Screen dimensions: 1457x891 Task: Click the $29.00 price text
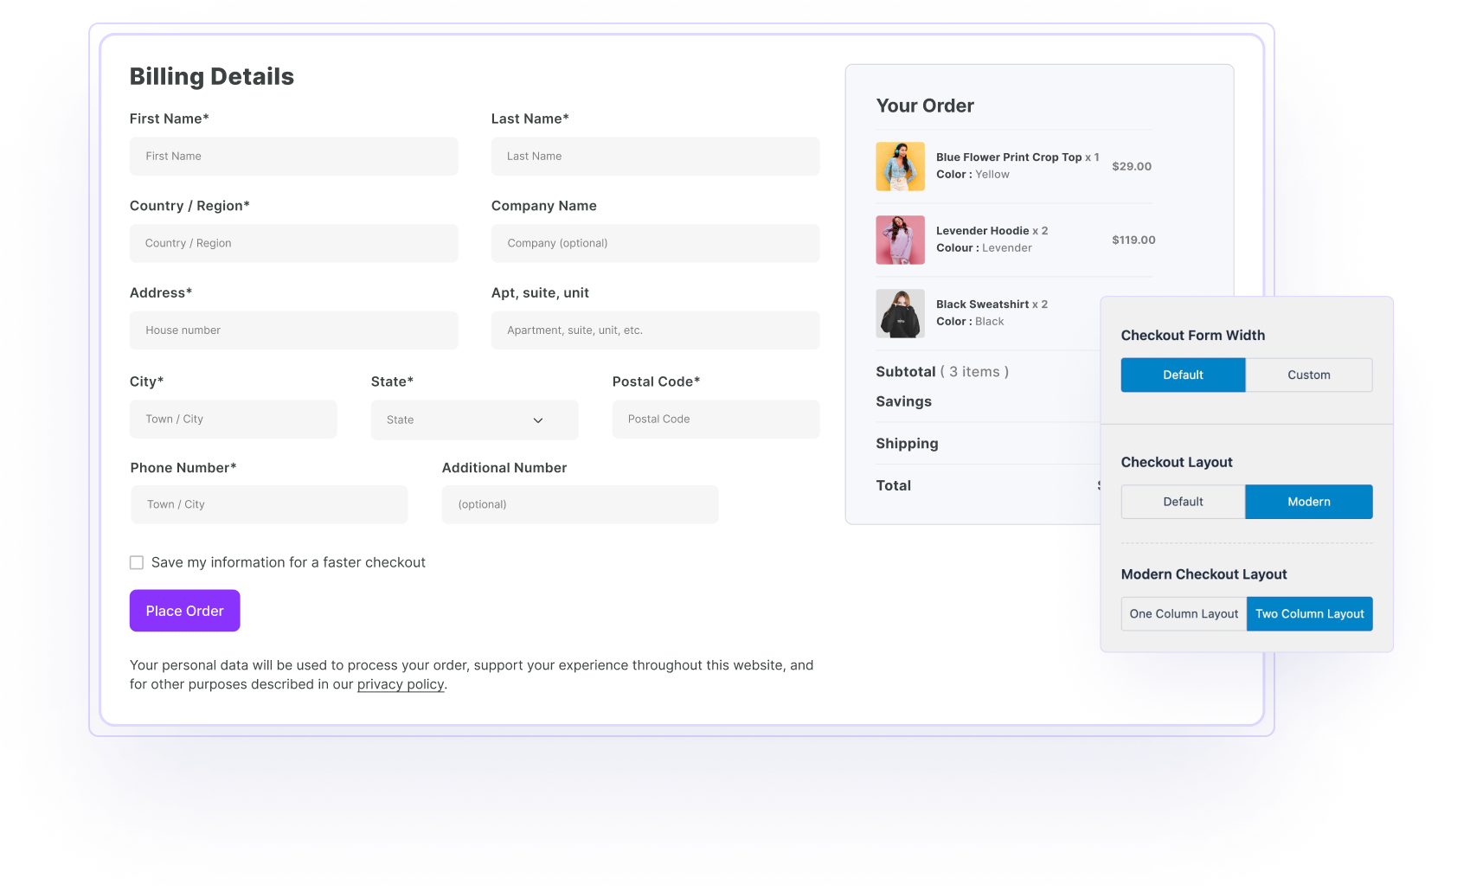point(1132,166)
